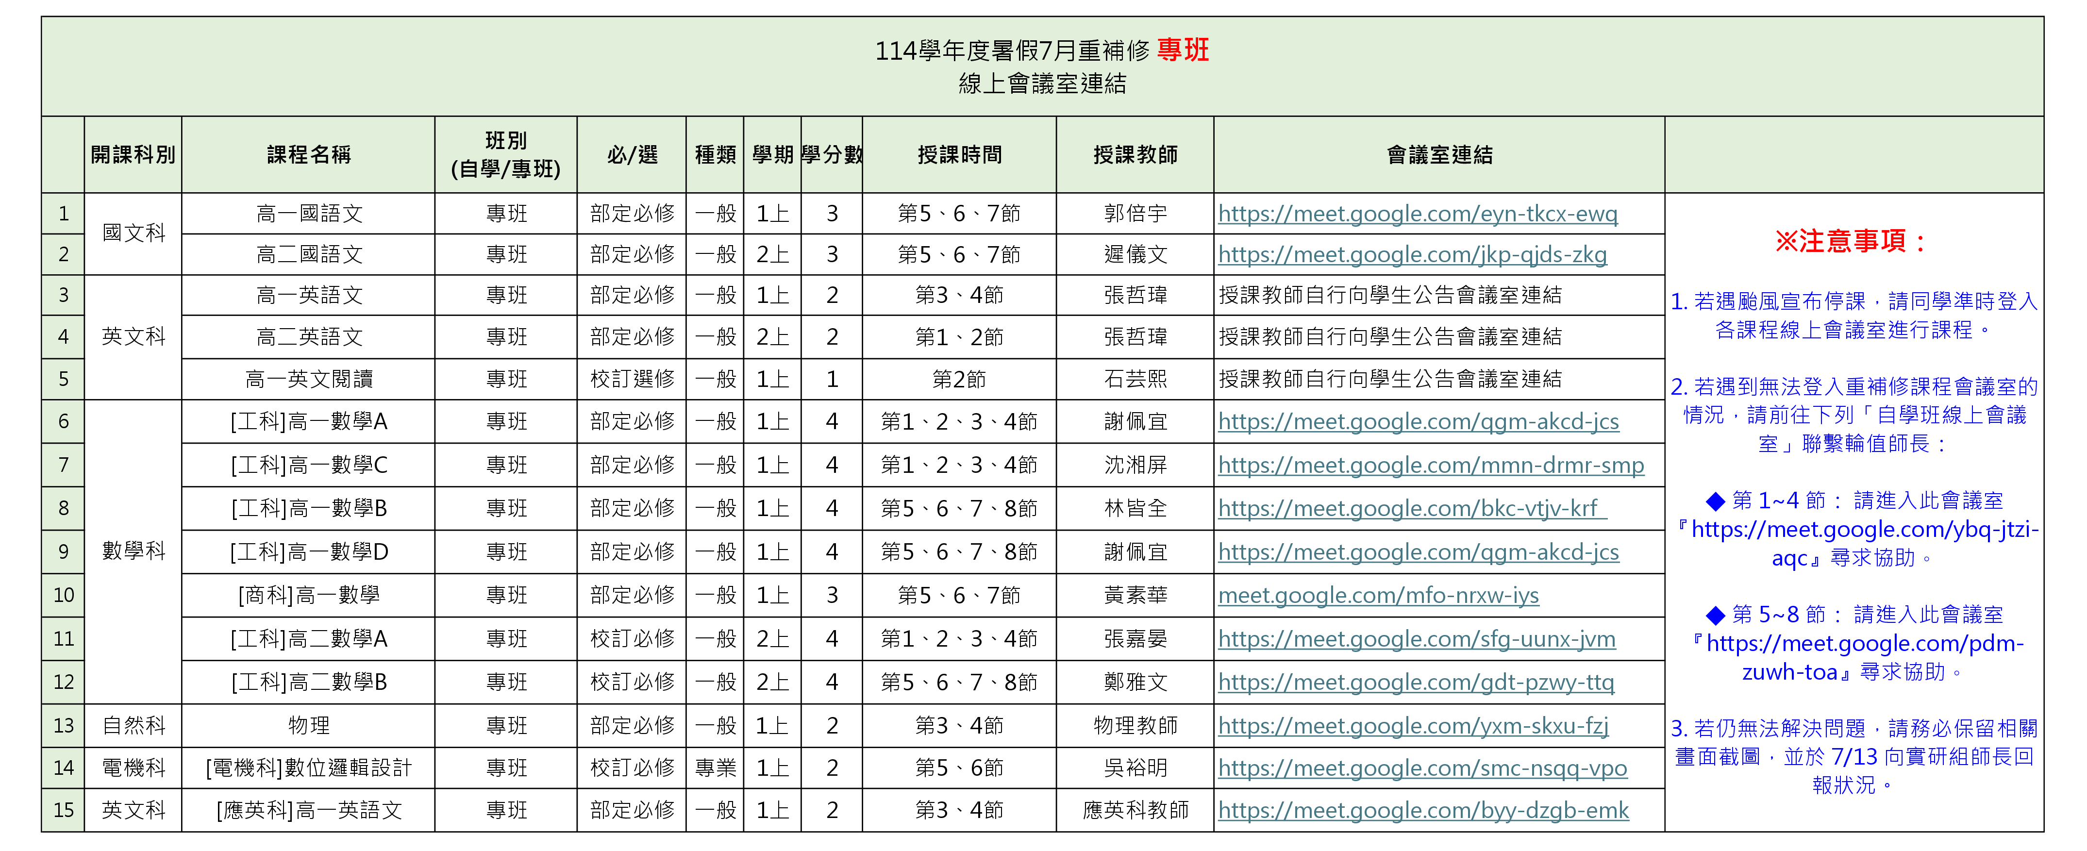Image resolution: width=2087 pixels, height=851 pixels.
Task: Select the 國文科 department cell
Action: tap(133, 234)
